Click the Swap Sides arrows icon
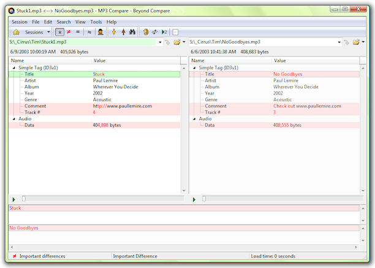The height and width of the screenshot is (268, 375). (155, 32)
